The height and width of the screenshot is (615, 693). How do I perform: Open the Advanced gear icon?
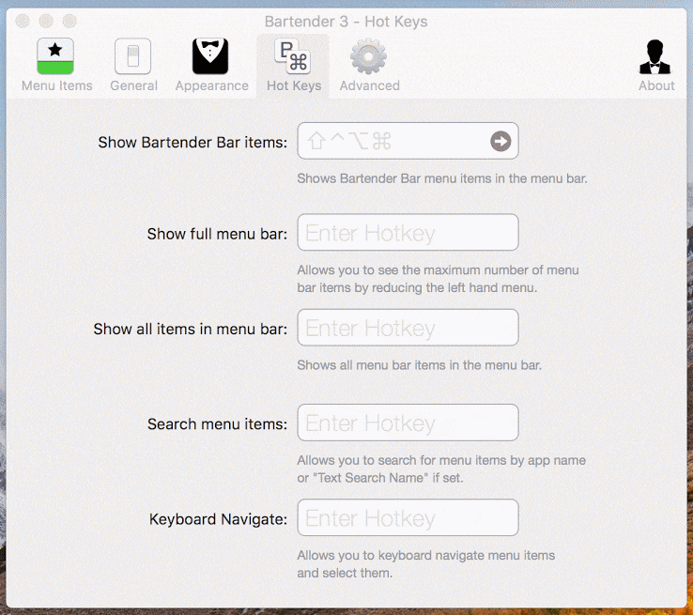tap(369, 56)
